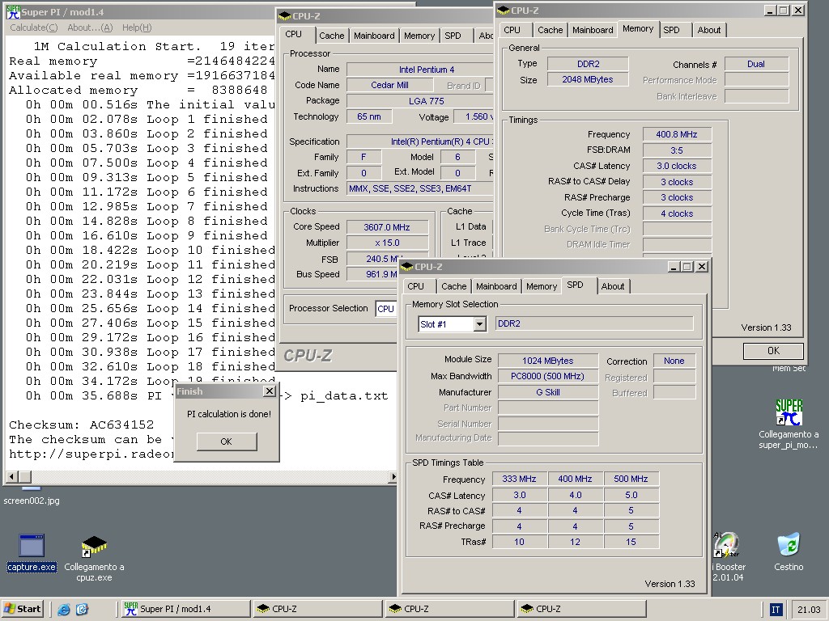The height and width of the screenshot is (621, 829).
Task: Select Memory tab in the CPU window
Action: [x=419, y=36]
